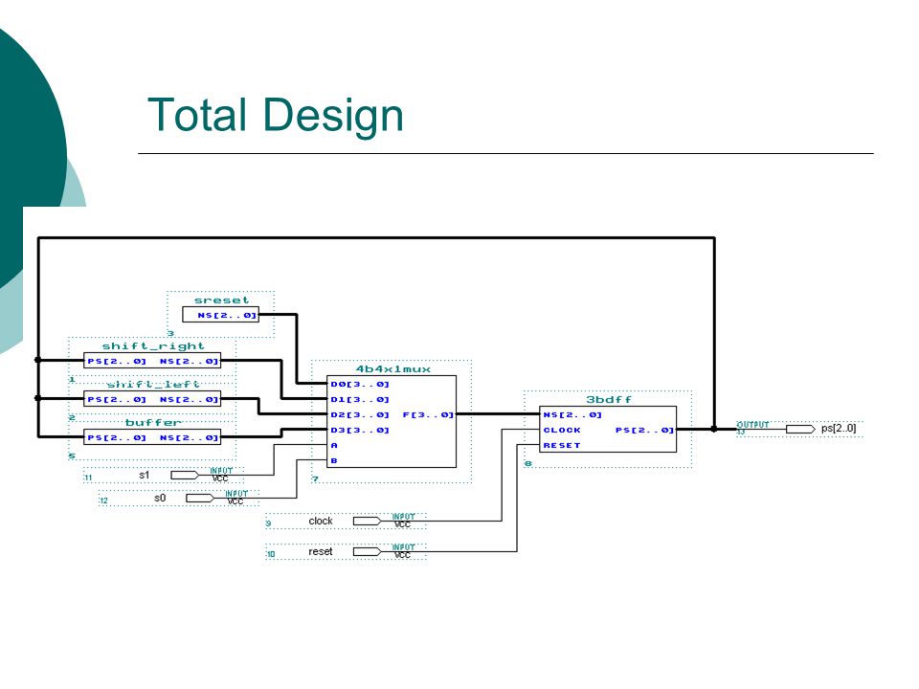
Task: Select the buffer block label
Action: (x=153, y=422)
